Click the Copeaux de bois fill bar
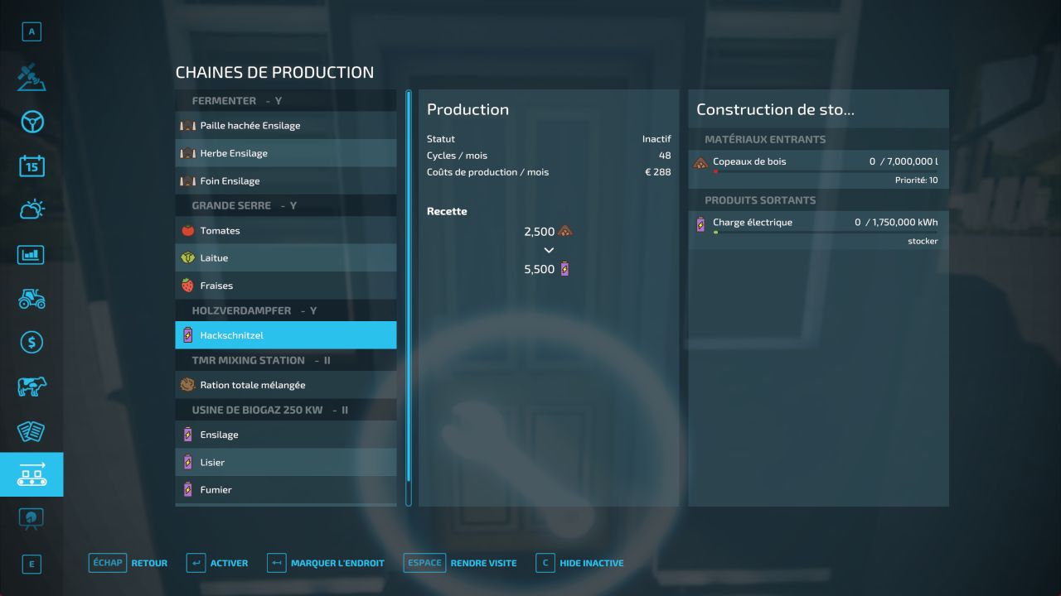 pyautogui.click(x=826, y=172)
